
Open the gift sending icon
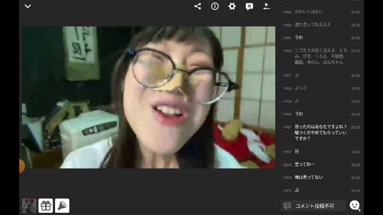coord(45,206)
